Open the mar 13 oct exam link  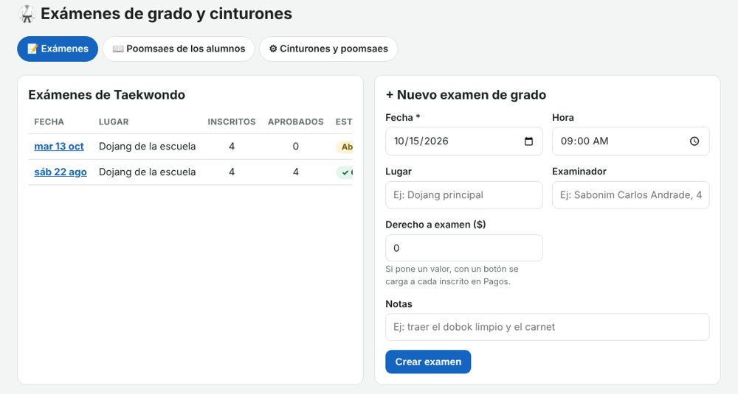[x=59, y=147]
